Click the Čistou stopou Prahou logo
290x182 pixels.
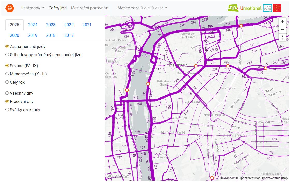267,8
